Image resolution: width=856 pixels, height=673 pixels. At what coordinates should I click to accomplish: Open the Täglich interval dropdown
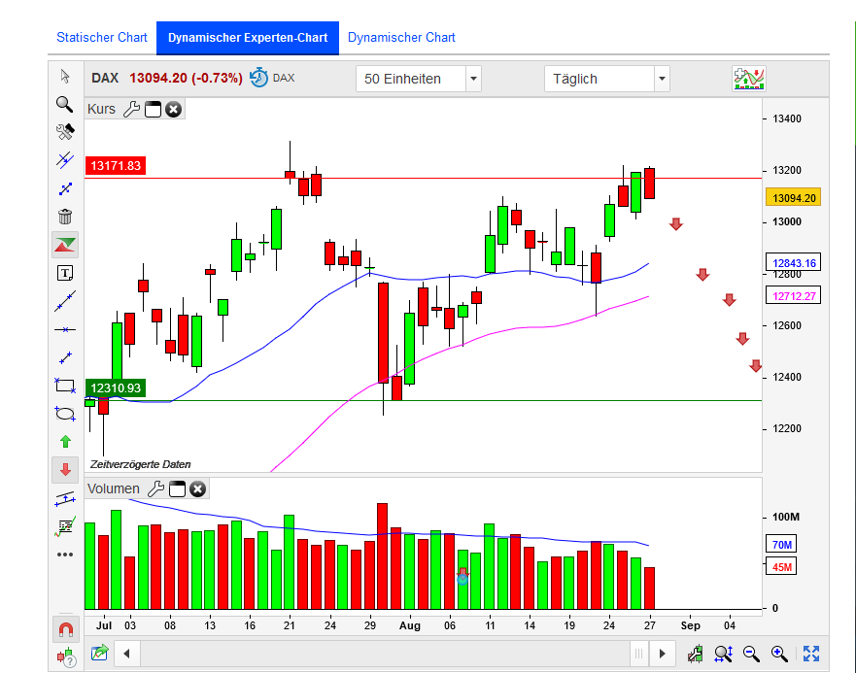[606, 79]
